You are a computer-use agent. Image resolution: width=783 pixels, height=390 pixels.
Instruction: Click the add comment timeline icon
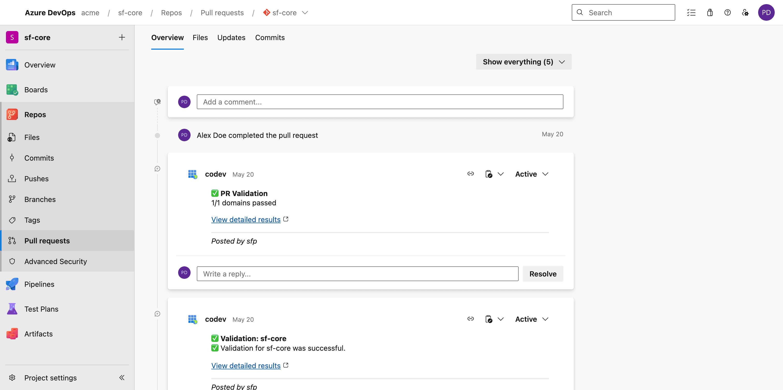coord(157,102)
